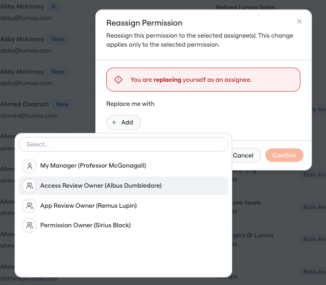Click the person icon beside My Manager
Image resolution: width=326 pixels, height=285 pixels.
30,166
